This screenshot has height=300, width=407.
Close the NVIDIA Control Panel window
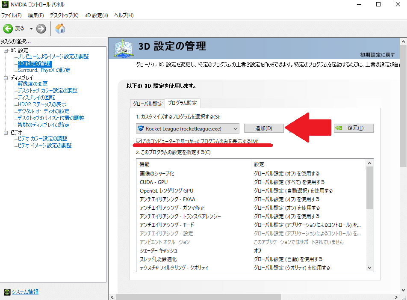coord(398,4)
